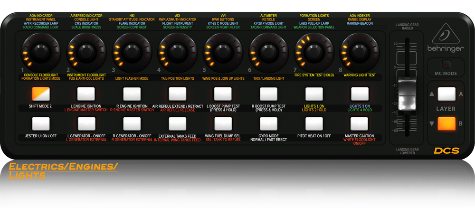Click rotary knob 1 above Console Floodlight
The width and height of the screenshot is (475, 208).
pos(41,52)
